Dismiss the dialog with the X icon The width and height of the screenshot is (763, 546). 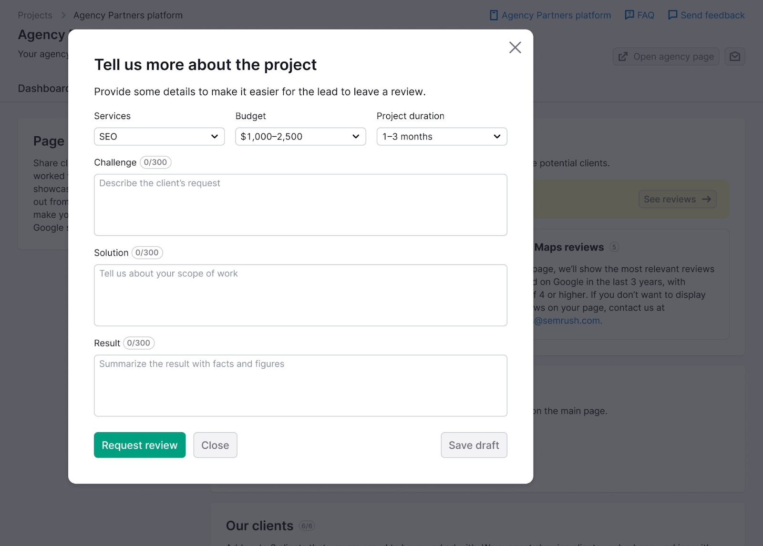pyautogui.click(x=515, y=48)
